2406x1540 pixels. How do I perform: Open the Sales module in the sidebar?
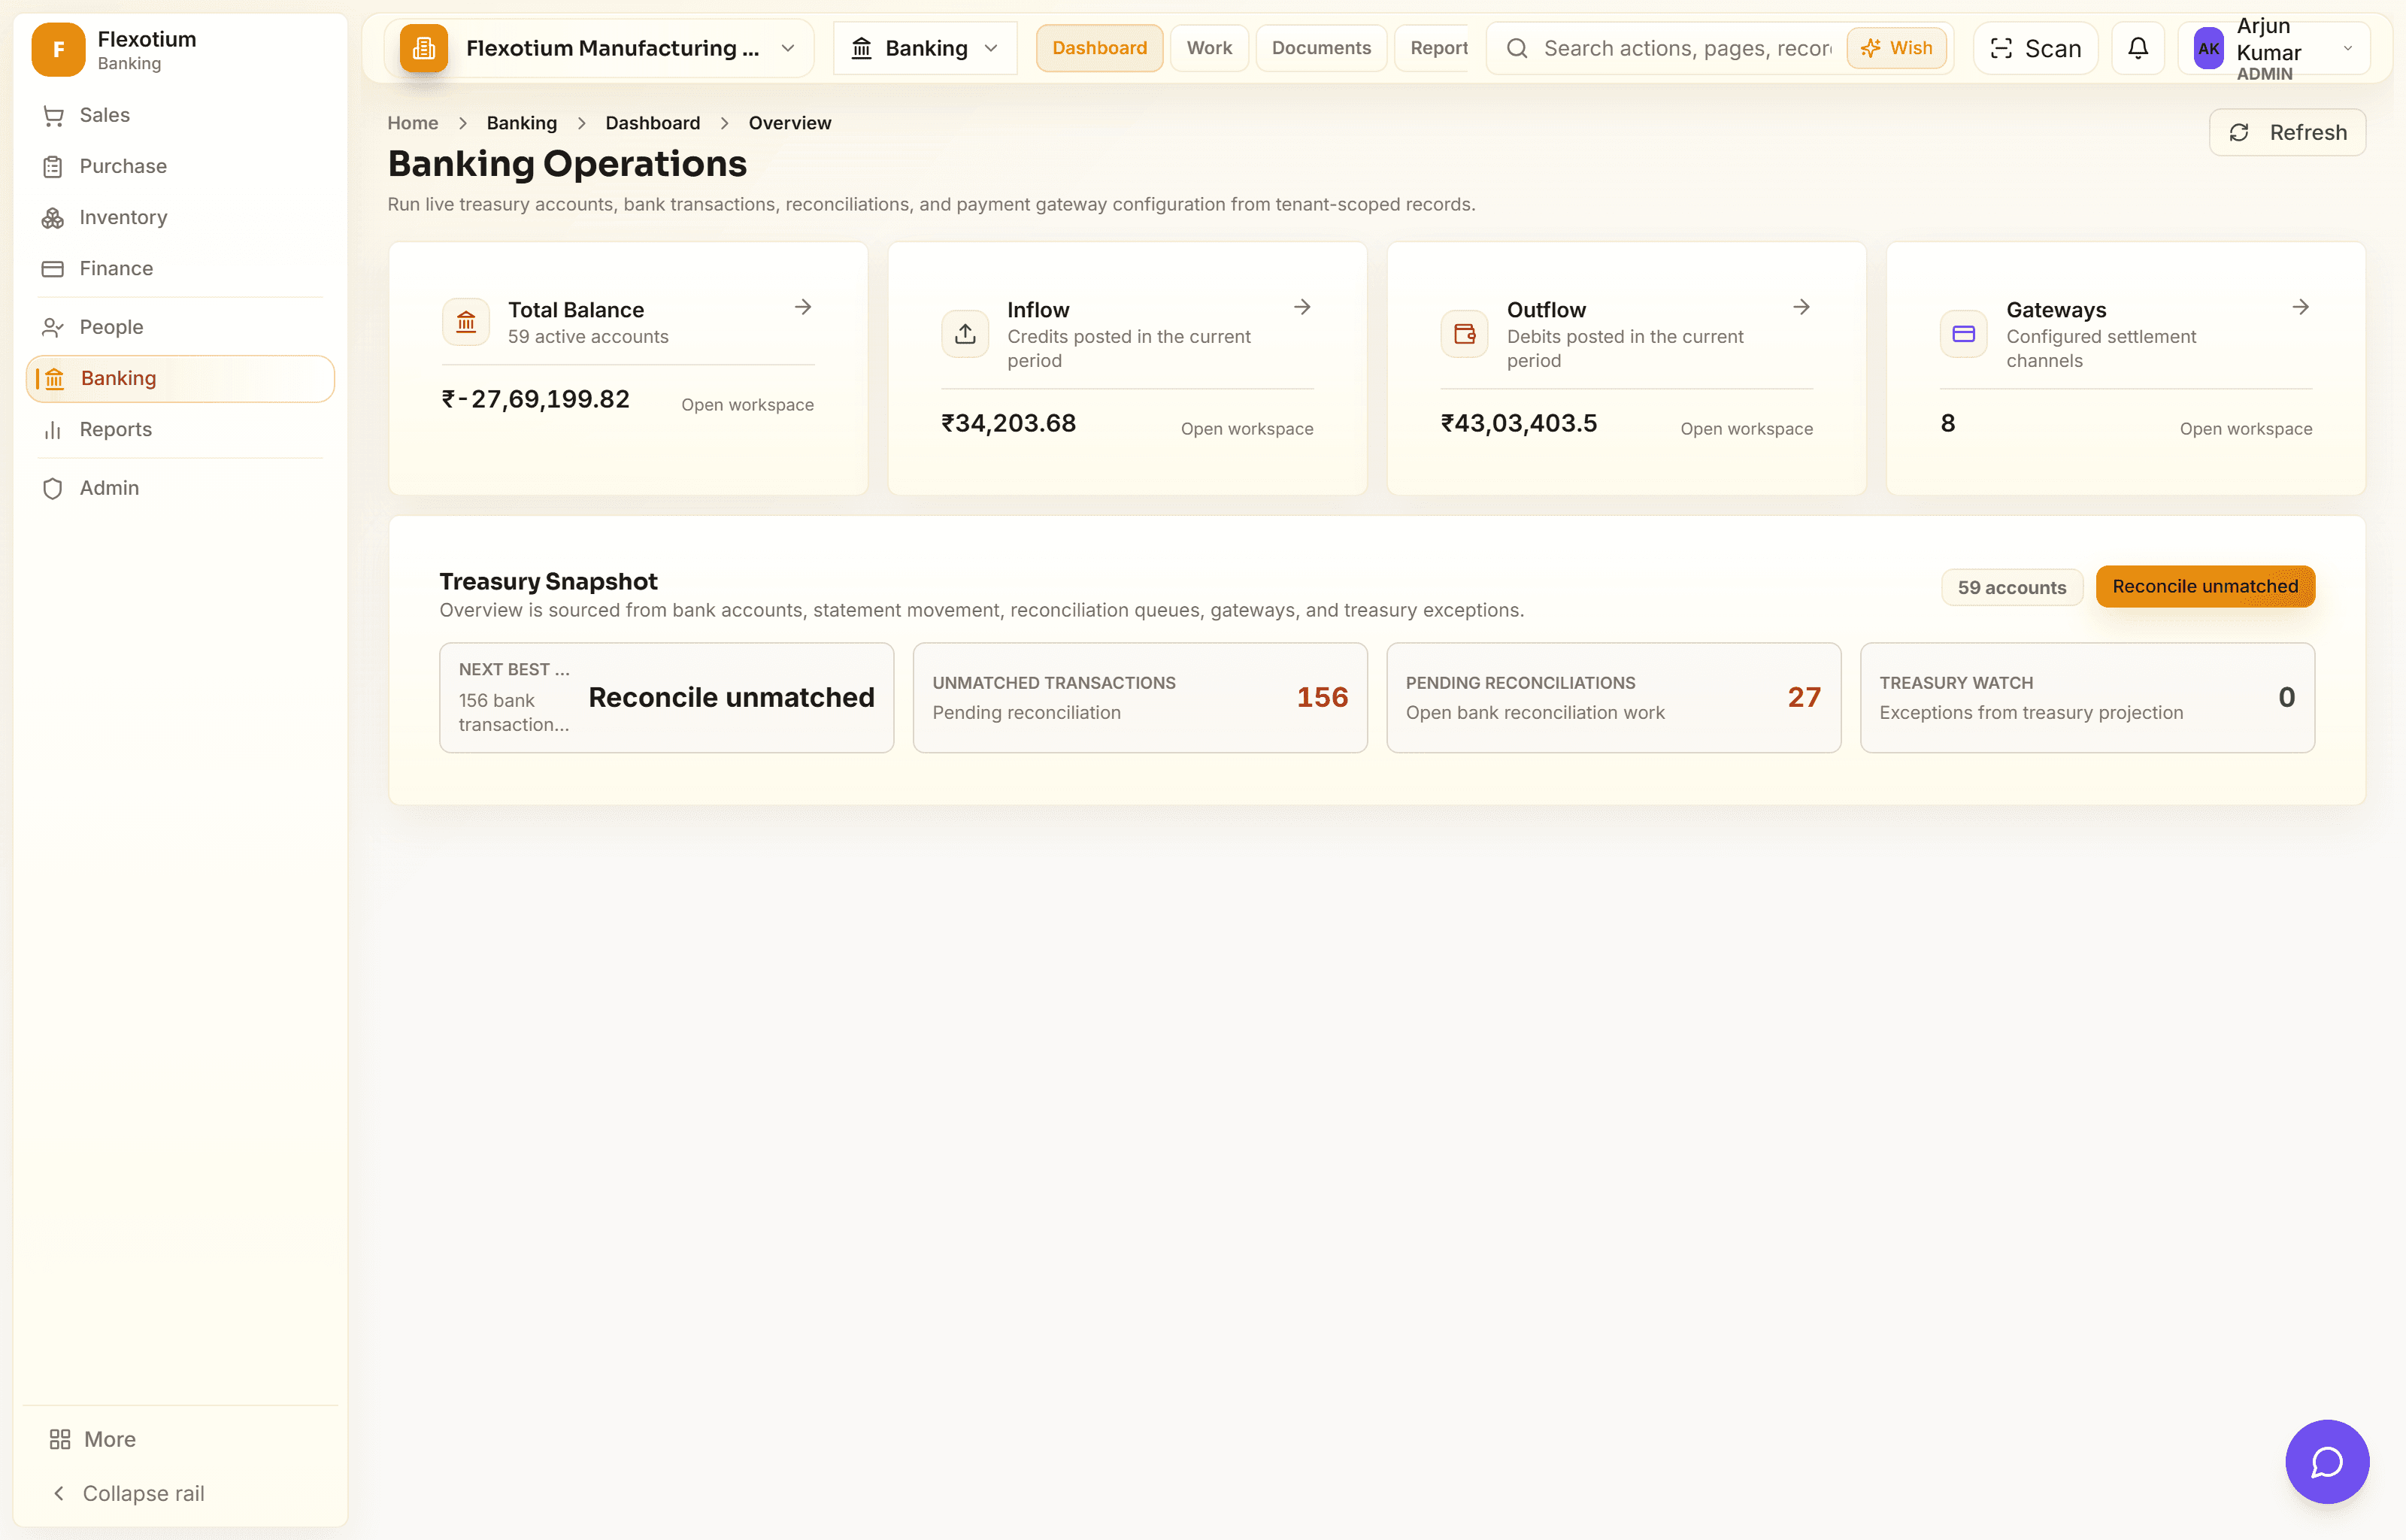point(180,115)
